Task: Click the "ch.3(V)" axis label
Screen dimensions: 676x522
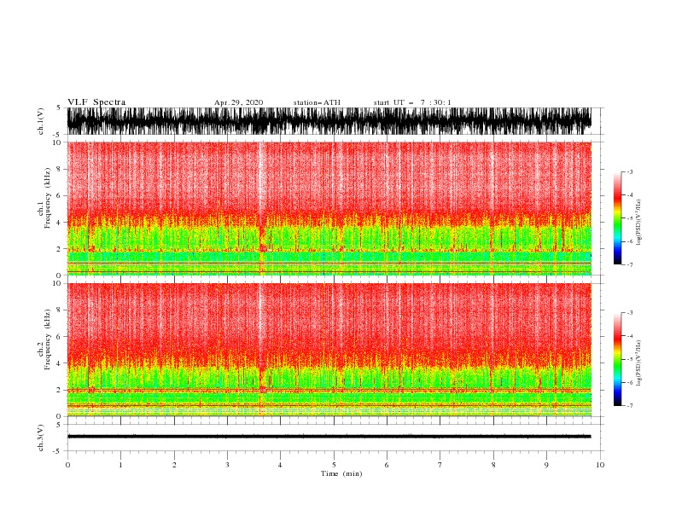Action: click(41, 438)
